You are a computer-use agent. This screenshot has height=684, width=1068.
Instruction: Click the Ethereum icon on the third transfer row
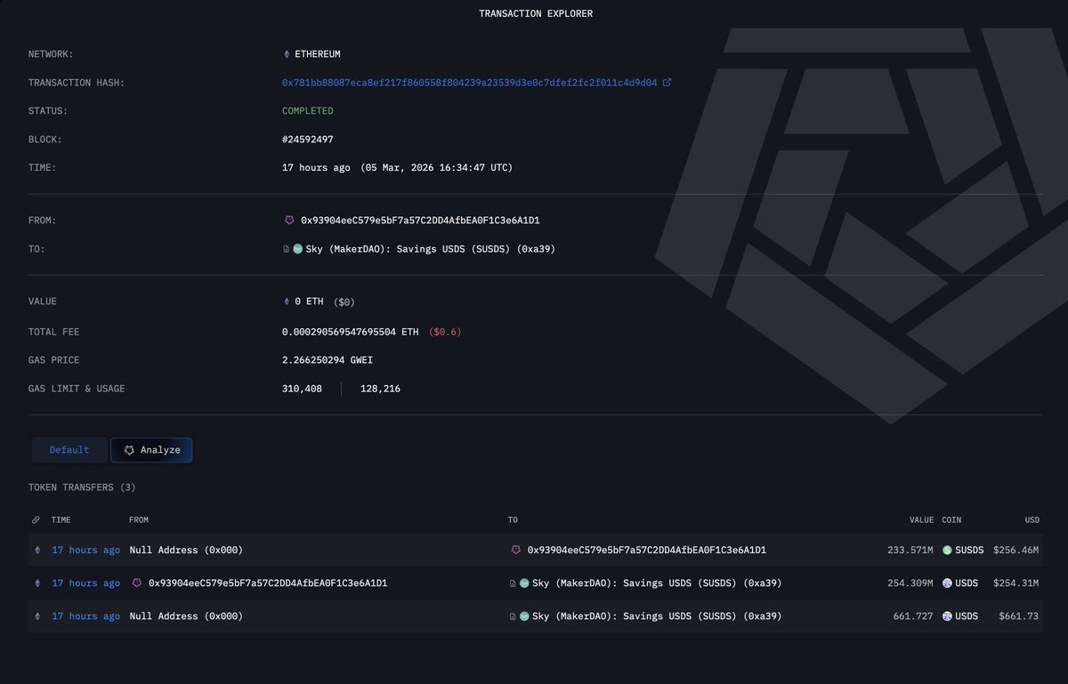click(x=36, y=616)
